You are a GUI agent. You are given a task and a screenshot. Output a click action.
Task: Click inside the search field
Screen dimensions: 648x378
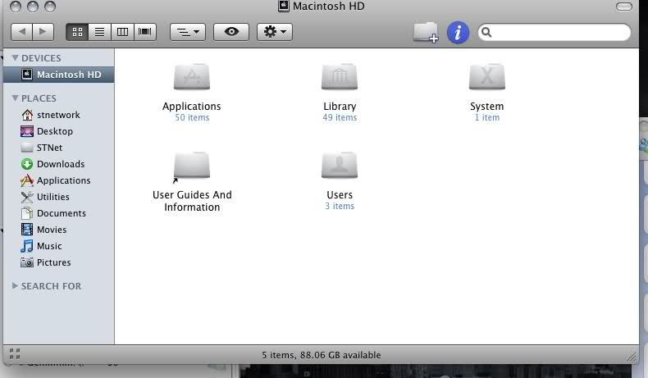pyautogui.click(x=554, y=32)
